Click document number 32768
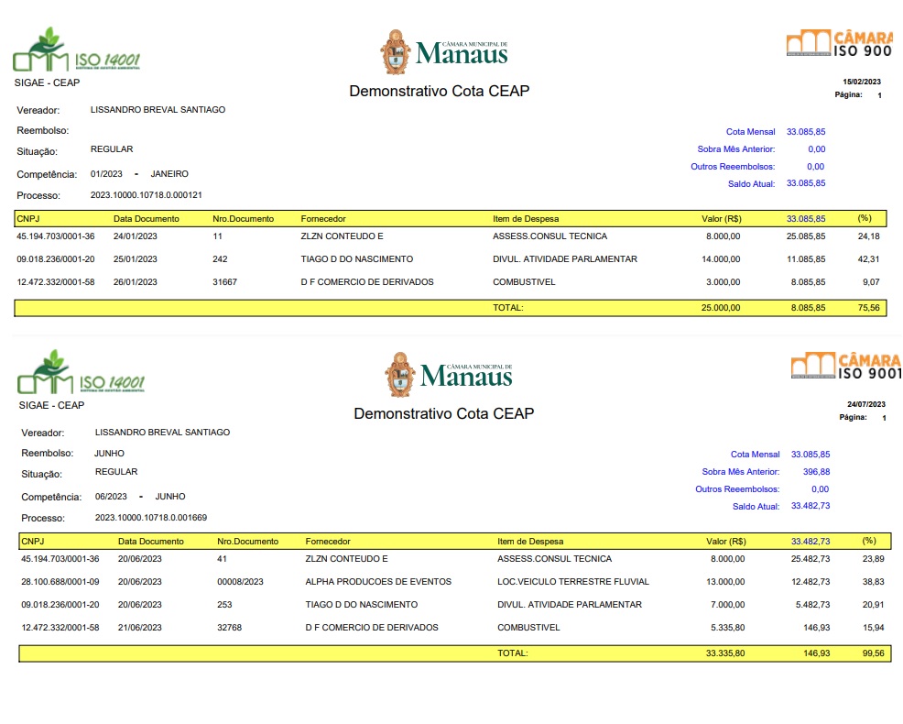 point(229,628)
